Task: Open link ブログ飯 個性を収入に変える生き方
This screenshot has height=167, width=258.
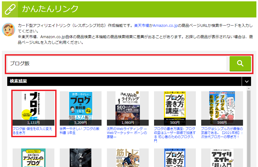Action: [x=32, y=131]
